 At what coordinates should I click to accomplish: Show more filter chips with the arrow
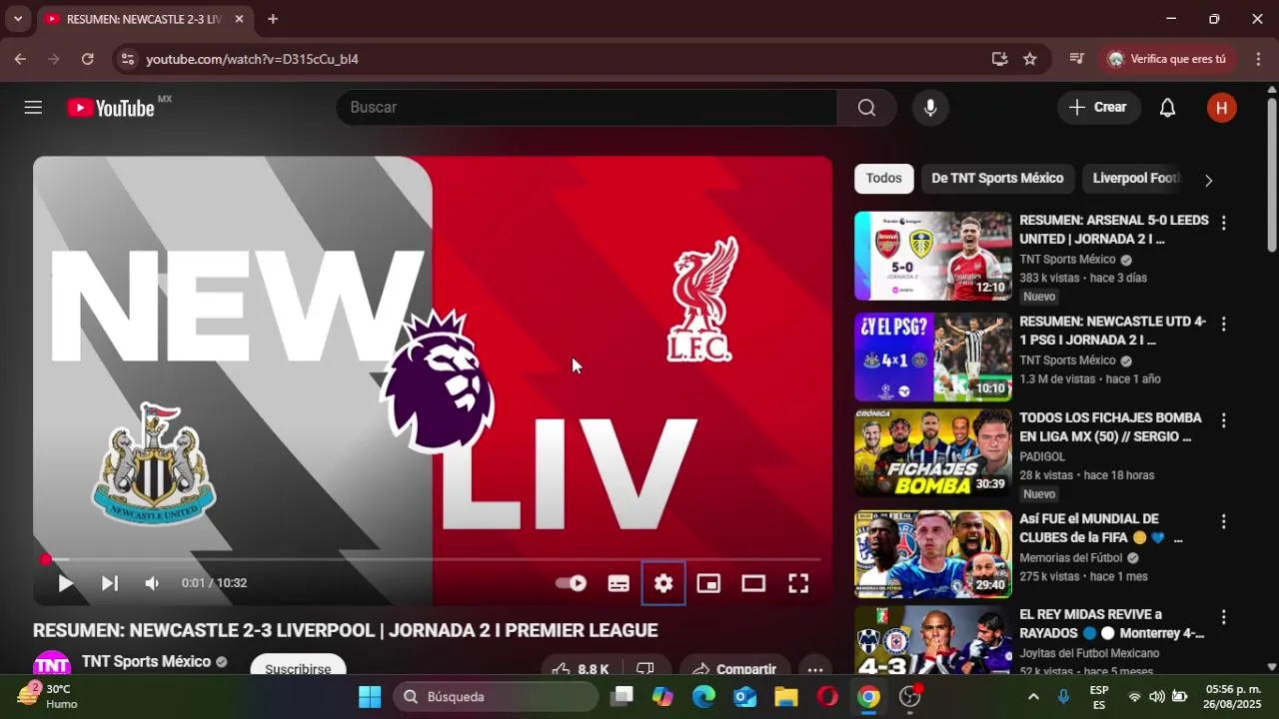click(x=1208, y=180)
